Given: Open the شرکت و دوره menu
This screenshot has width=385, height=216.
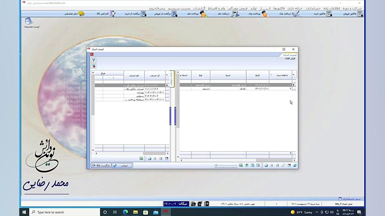Looking at the screenshot, I should pyautogui.click(x=353, y=8).
